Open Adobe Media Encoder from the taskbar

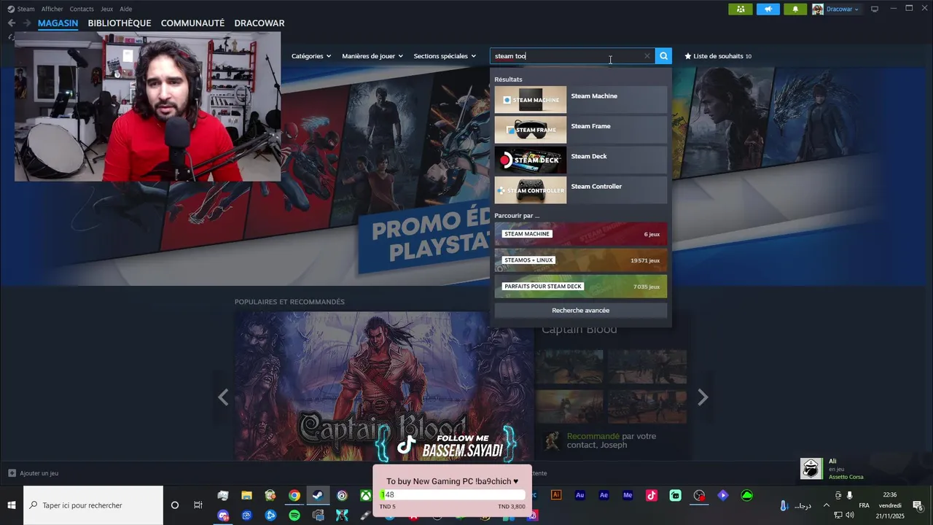[628, 495]
